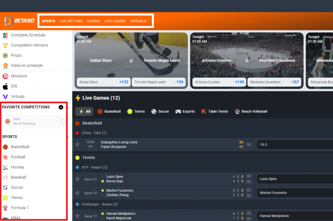Screen dimensions: 333x221
Task: Select the Soccer ball icon in Sports list
Action: (x=6, y=188)
